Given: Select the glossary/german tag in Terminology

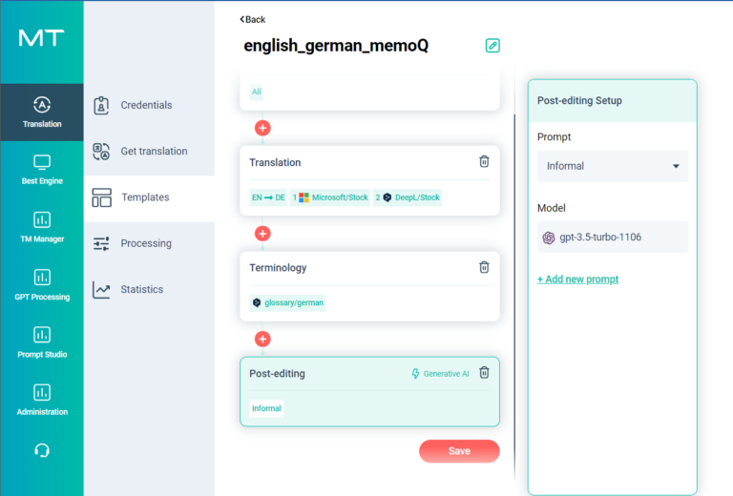Looking at the screenshot, I should [287, 302].
